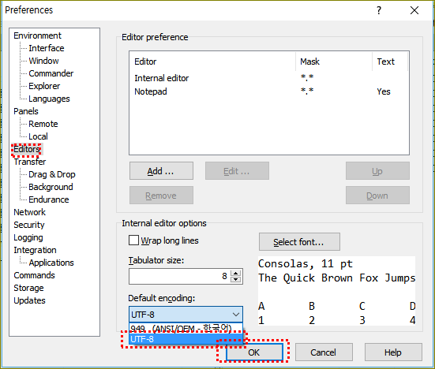The height and width of the screenshot is (369, 435).
Task: Open the Select font... dialog
Action: click(299, 242)
